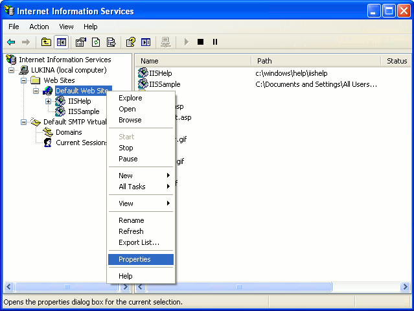Click the Internet Information Services root tree icon
Screen dimensions: 414x311
click(x=12, y=60)
